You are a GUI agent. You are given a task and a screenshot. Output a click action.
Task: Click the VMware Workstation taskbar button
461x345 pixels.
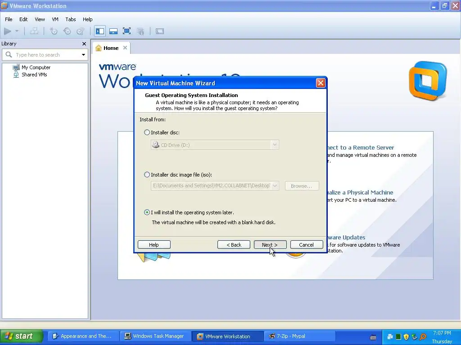227,336
